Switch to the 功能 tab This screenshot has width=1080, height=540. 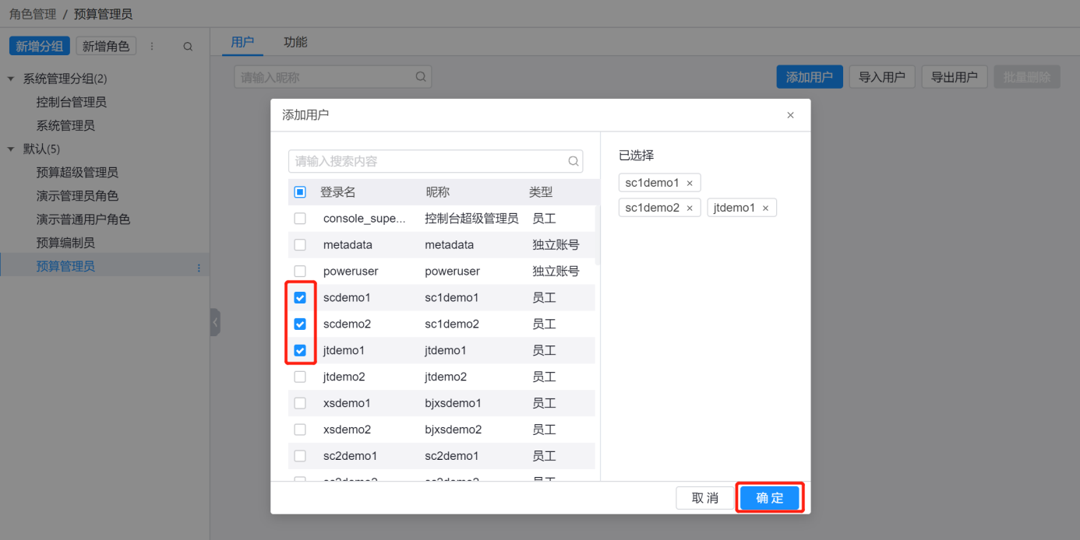point(295,42)
